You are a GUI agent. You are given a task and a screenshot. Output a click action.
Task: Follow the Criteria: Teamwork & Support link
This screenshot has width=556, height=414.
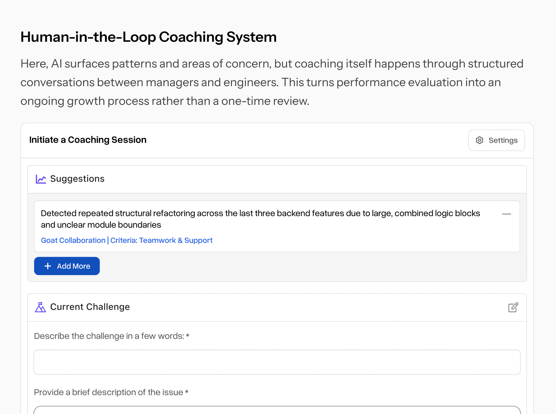(x=161, y=240)
